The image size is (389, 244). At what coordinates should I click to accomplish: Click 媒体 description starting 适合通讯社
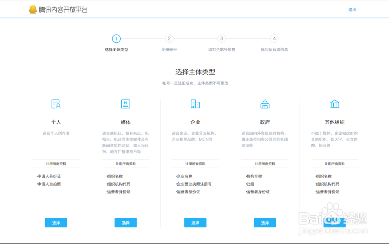coord(126,143)
